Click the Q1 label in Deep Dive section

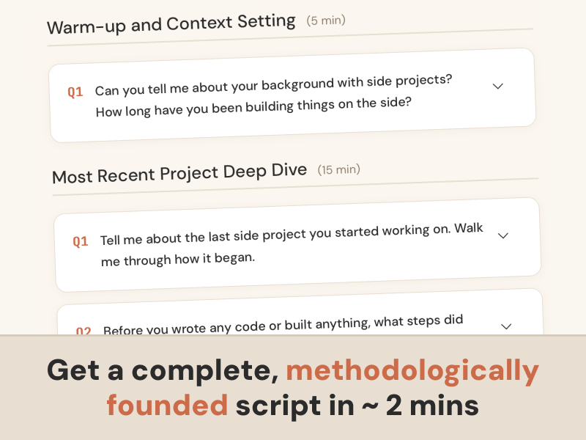(x=81, y=241)
